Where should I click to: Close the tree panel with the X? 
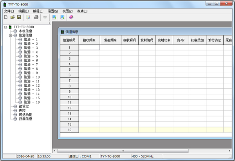click(49, 23)
